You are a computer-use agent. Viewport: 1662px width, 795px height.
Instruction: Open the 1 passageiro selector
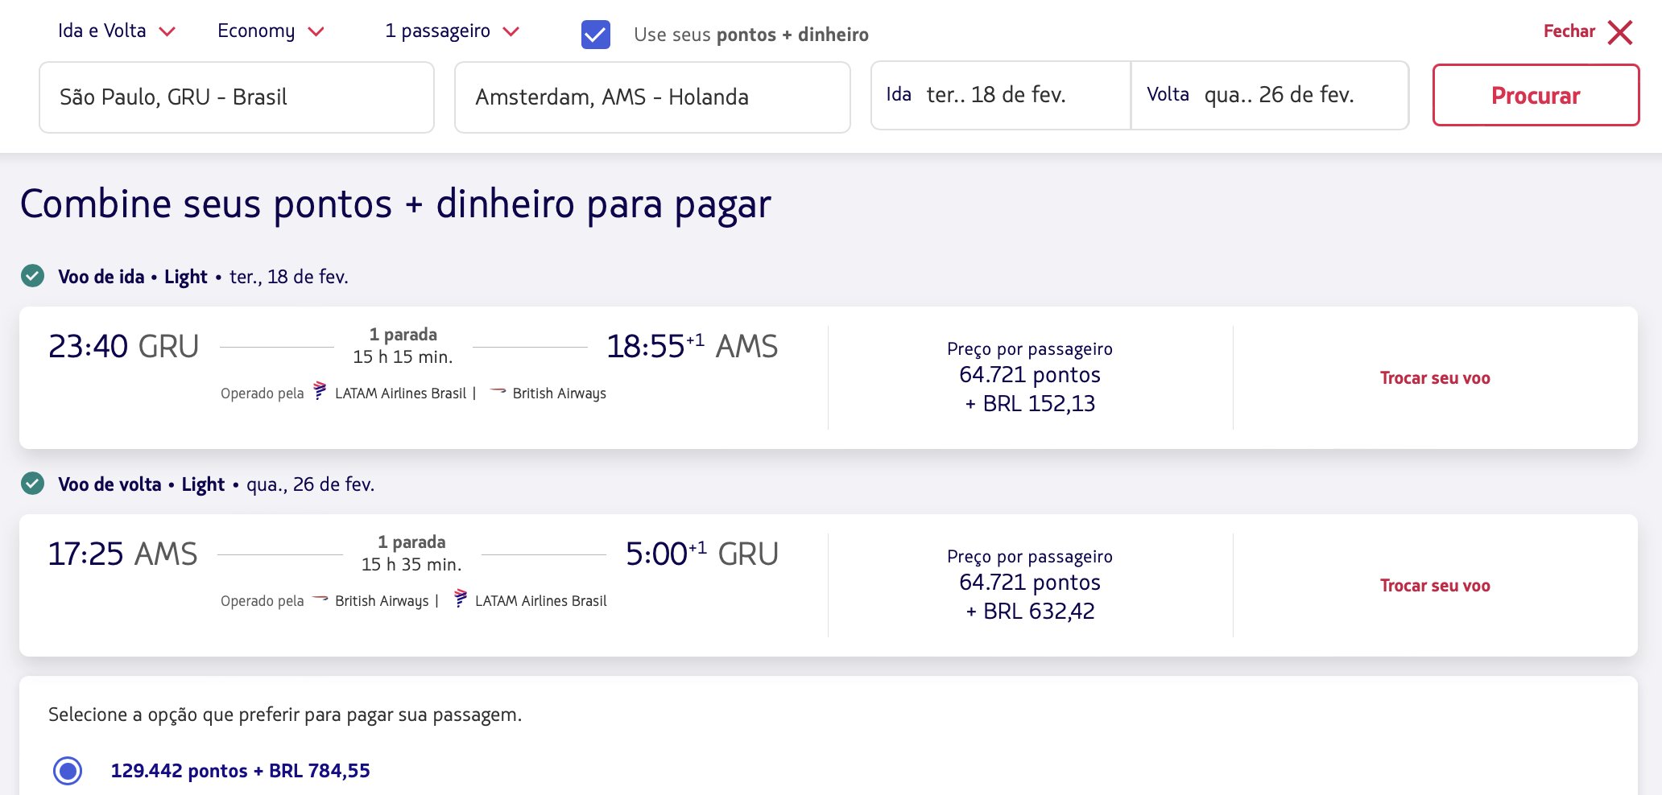451,31
